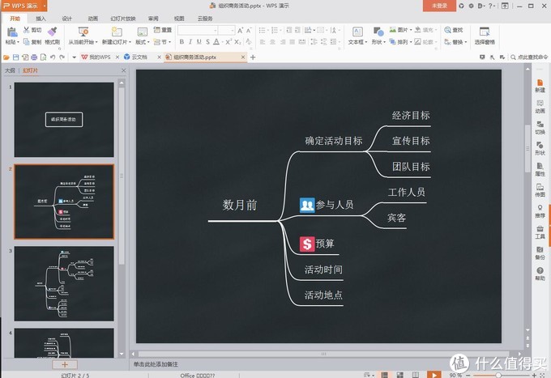Print using the printer icon
The height and width of the screenshot is (378, 551).
pyautogui.click(x=34, y=57)
